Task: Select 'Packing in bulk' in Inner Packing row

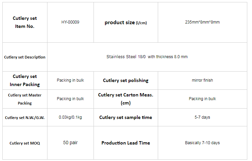Action: pos(70,80)
